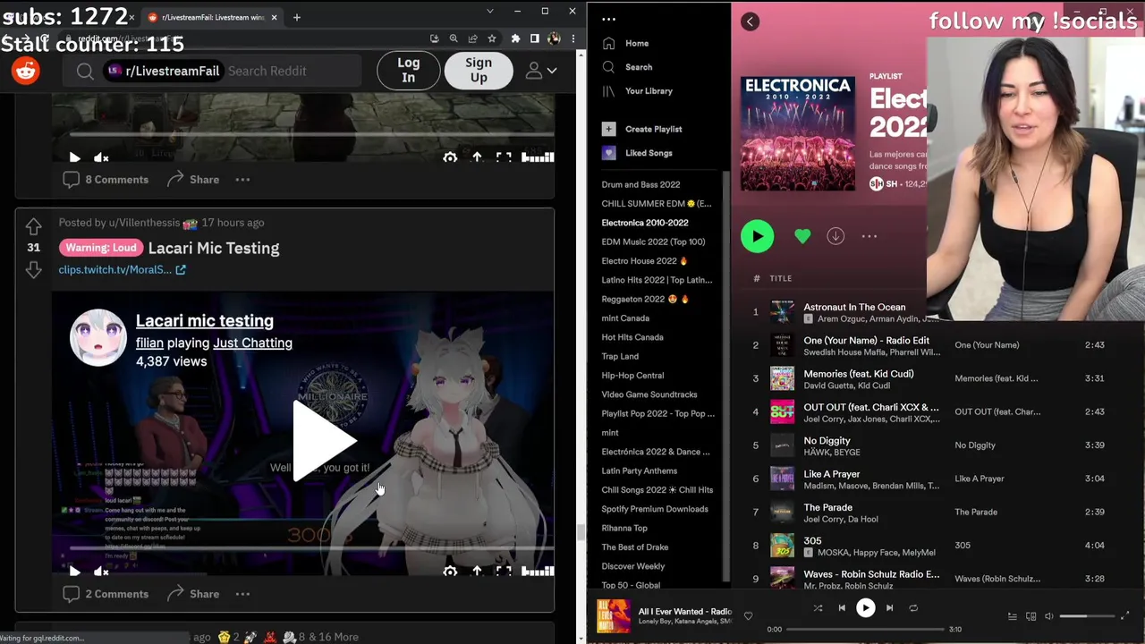Go back with Spotify back arrow
This screenshot has height=644, width=1145.
click(750, 21)
